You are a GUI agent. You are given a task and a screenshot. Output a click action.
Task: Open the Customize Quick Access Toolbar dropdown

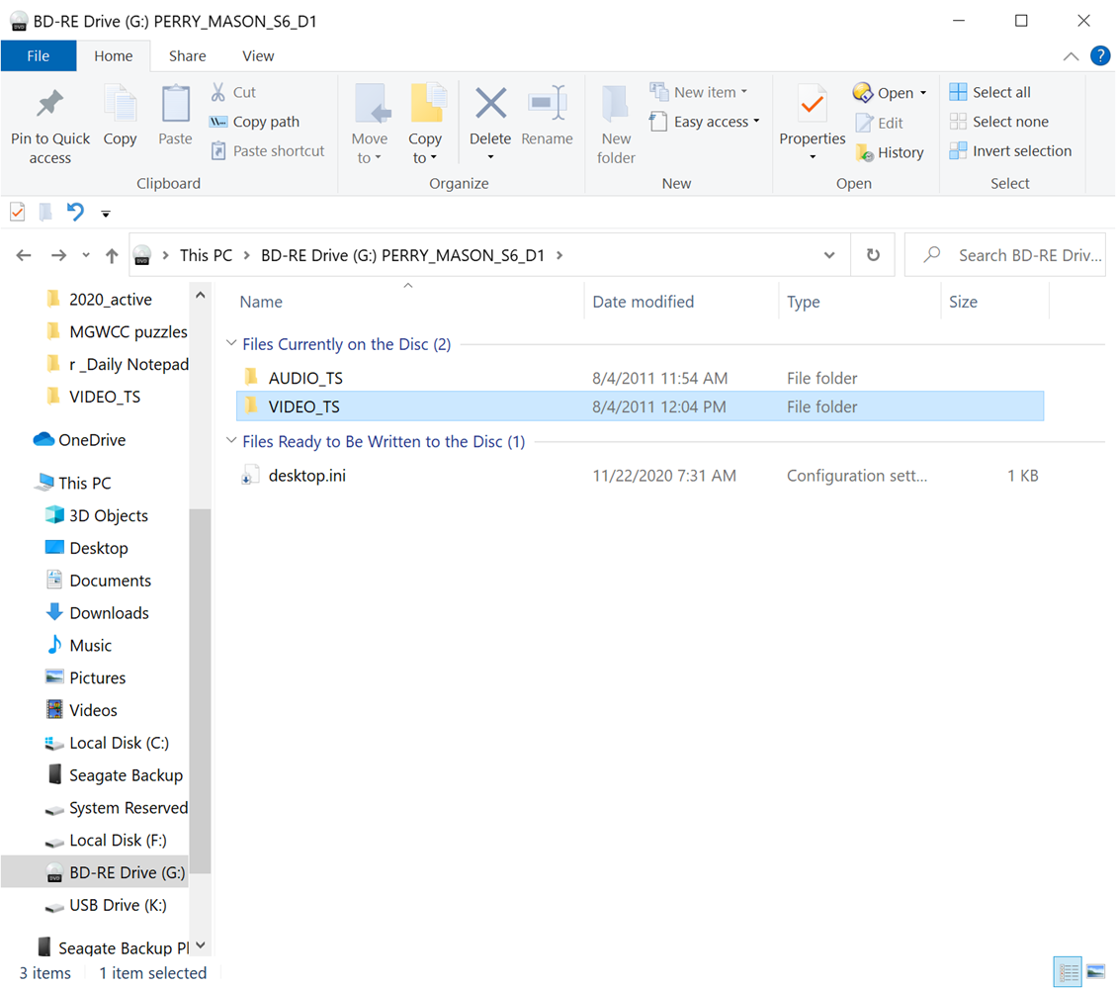click(105, 213)
